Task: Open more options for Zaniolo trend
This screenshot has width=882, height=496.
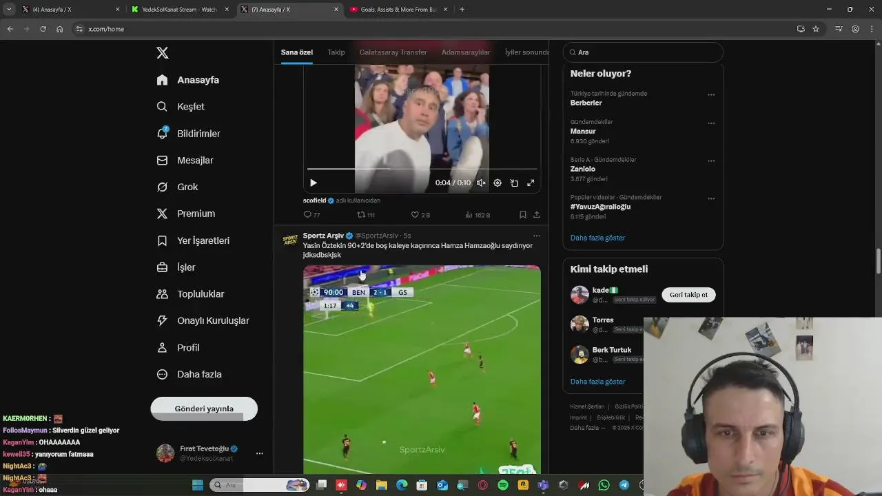Action: (x=711, y=161)
